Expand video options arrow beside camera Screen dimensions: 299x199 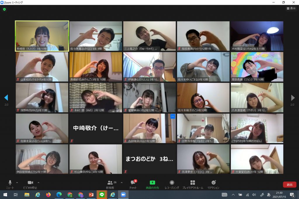[39, 183]
